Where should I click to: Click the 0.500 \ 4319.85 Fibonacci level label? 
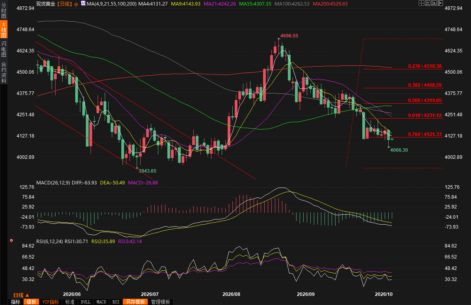425,100
